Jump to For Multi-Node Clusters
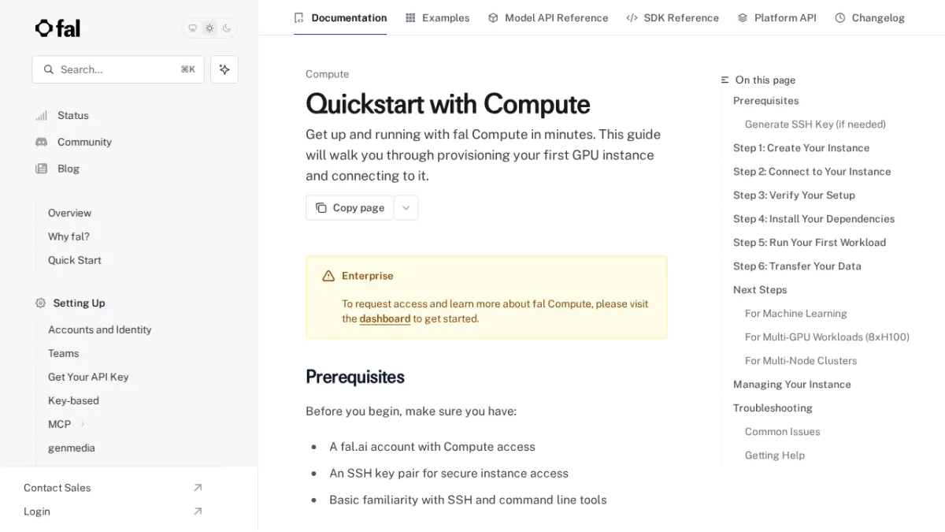The image size is (945, 532). pyautogui.click(x=801, y=361)
